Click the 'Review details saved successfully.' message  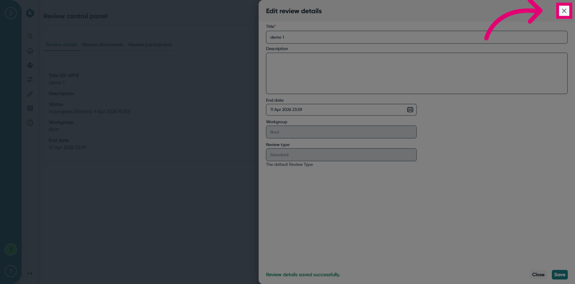(303, 274)
